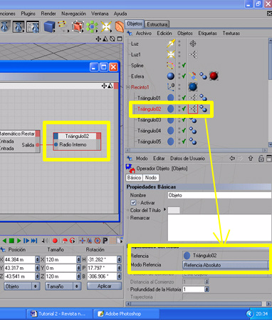Open the Tamaño dropdown in coordinates

click(x=63, y=286)
